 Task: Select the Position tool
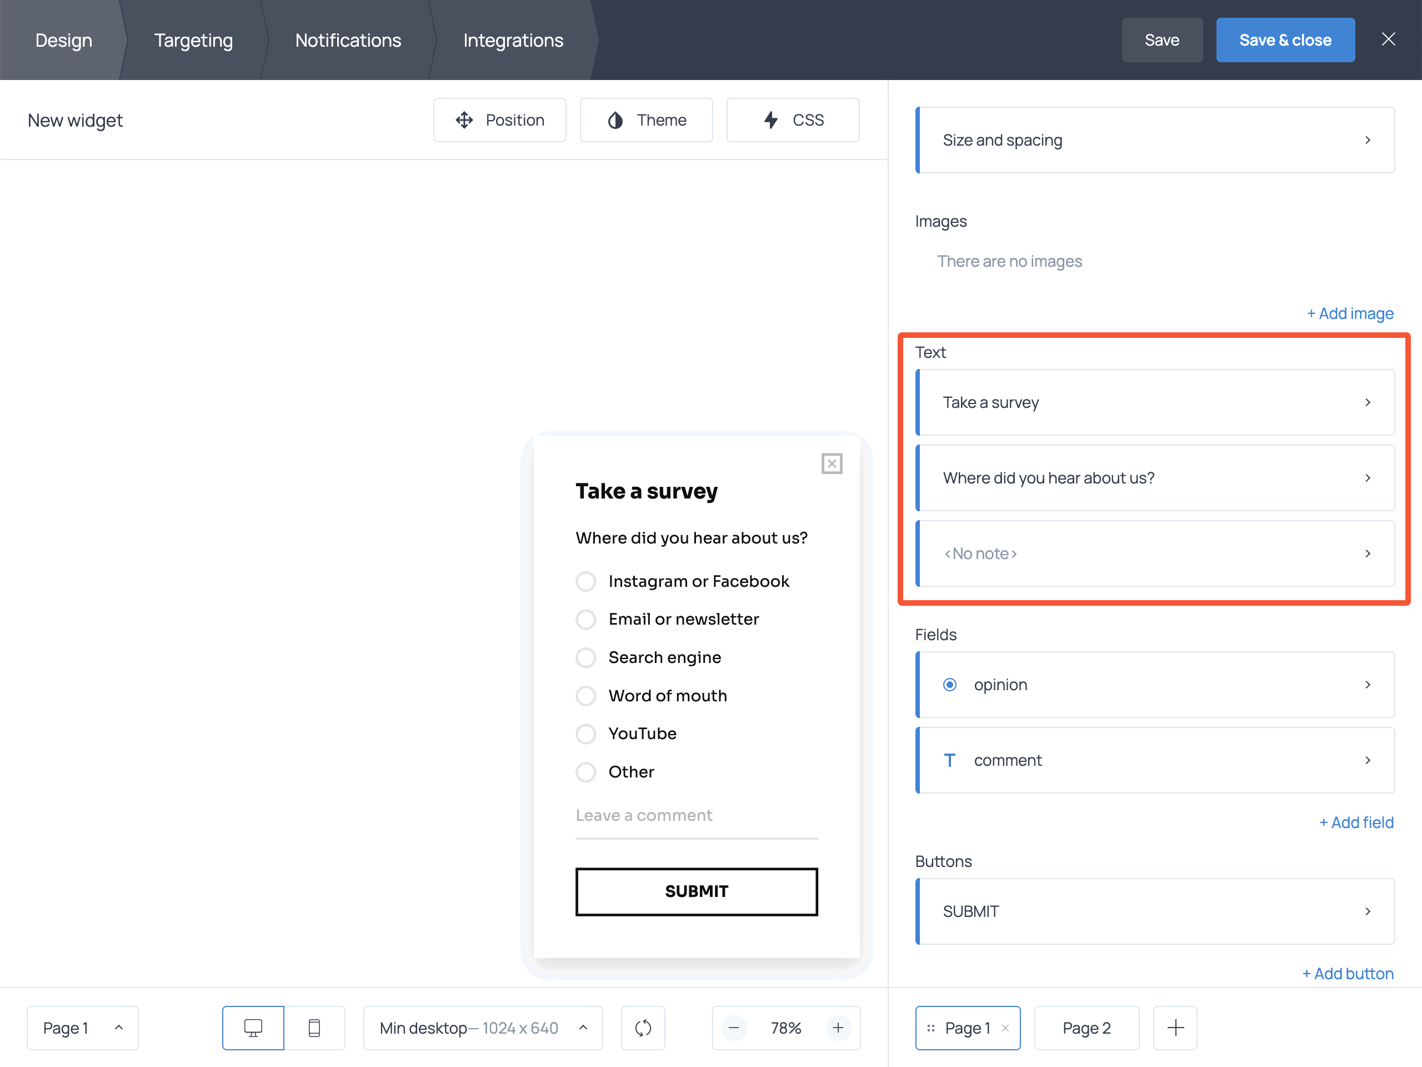(499, 119)
